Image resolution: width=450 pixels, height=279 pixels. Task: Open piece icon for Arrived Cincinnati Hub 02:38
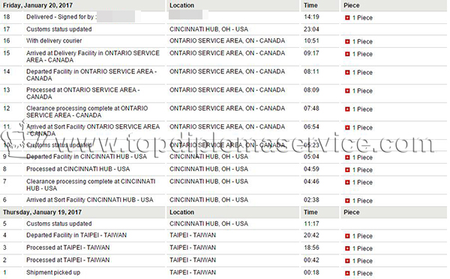[347, 200]
